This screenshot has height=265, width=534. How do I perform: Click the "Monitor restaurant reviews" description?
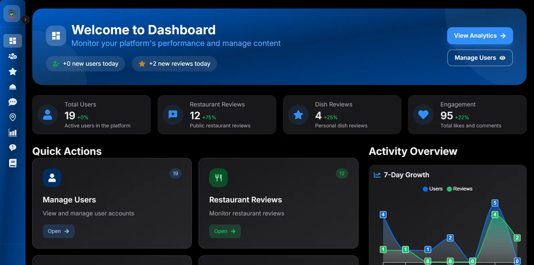click(x=247, y=213)
